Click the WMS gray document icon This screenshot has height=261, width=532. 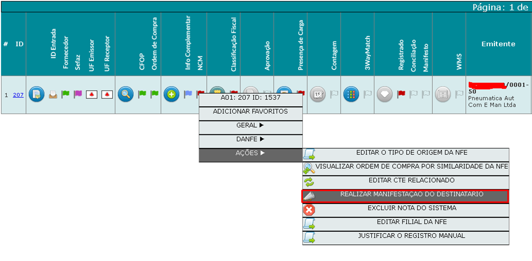443,94
